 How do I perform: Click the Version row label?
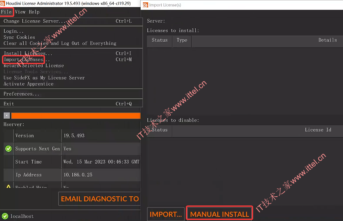click(24, 136)
